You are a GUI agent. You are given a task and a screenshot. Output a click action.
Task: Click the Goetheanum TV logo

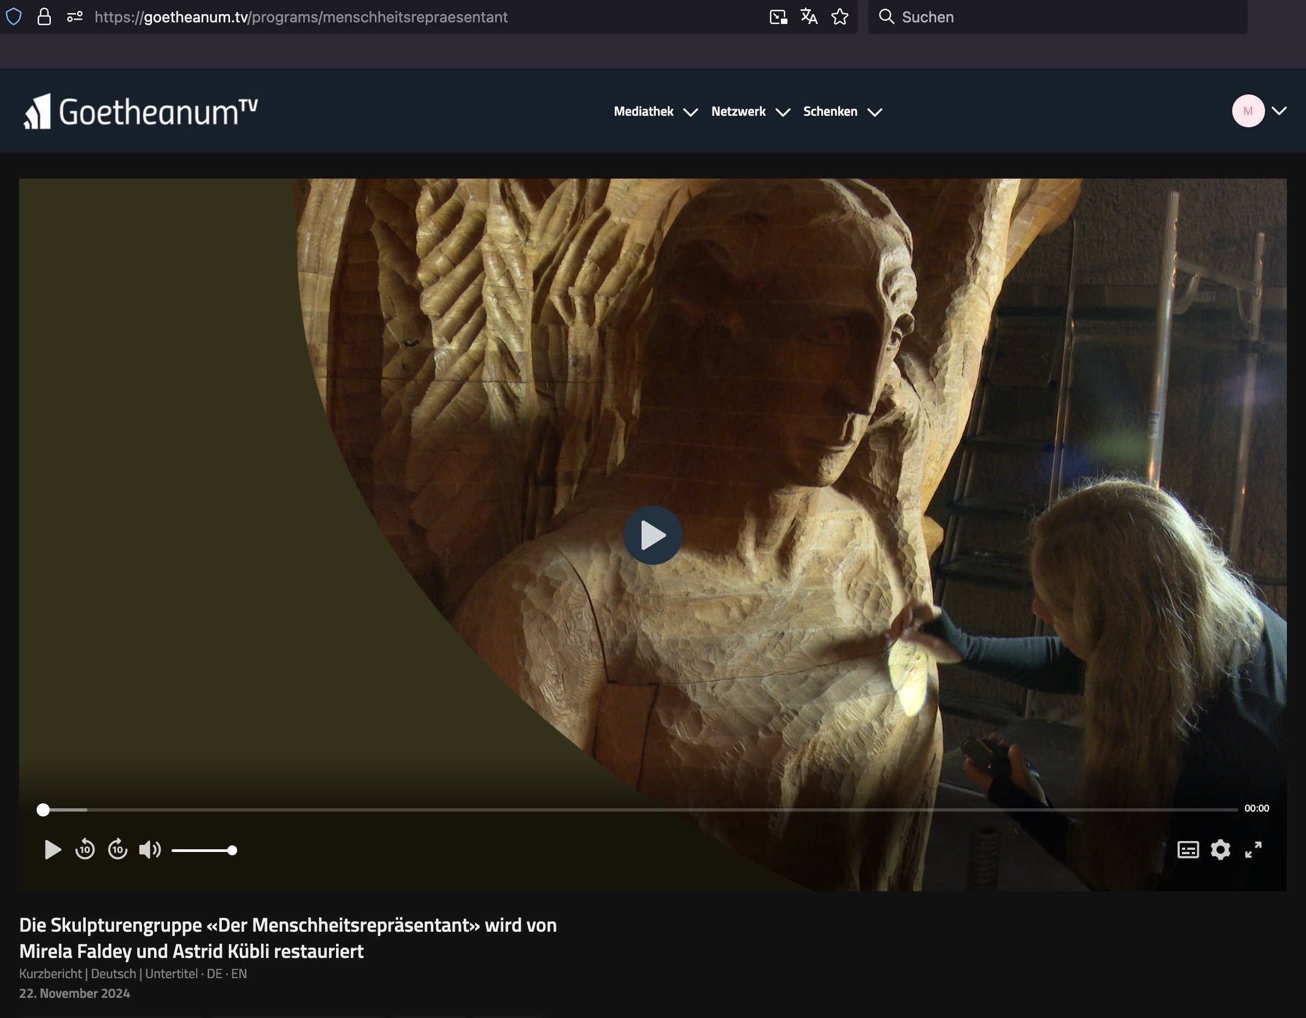pyautogui.click(x=141, y=111)
